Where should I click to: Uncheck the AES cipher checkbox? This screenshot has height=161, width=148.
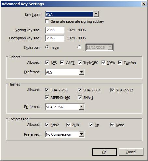point(47,62)
